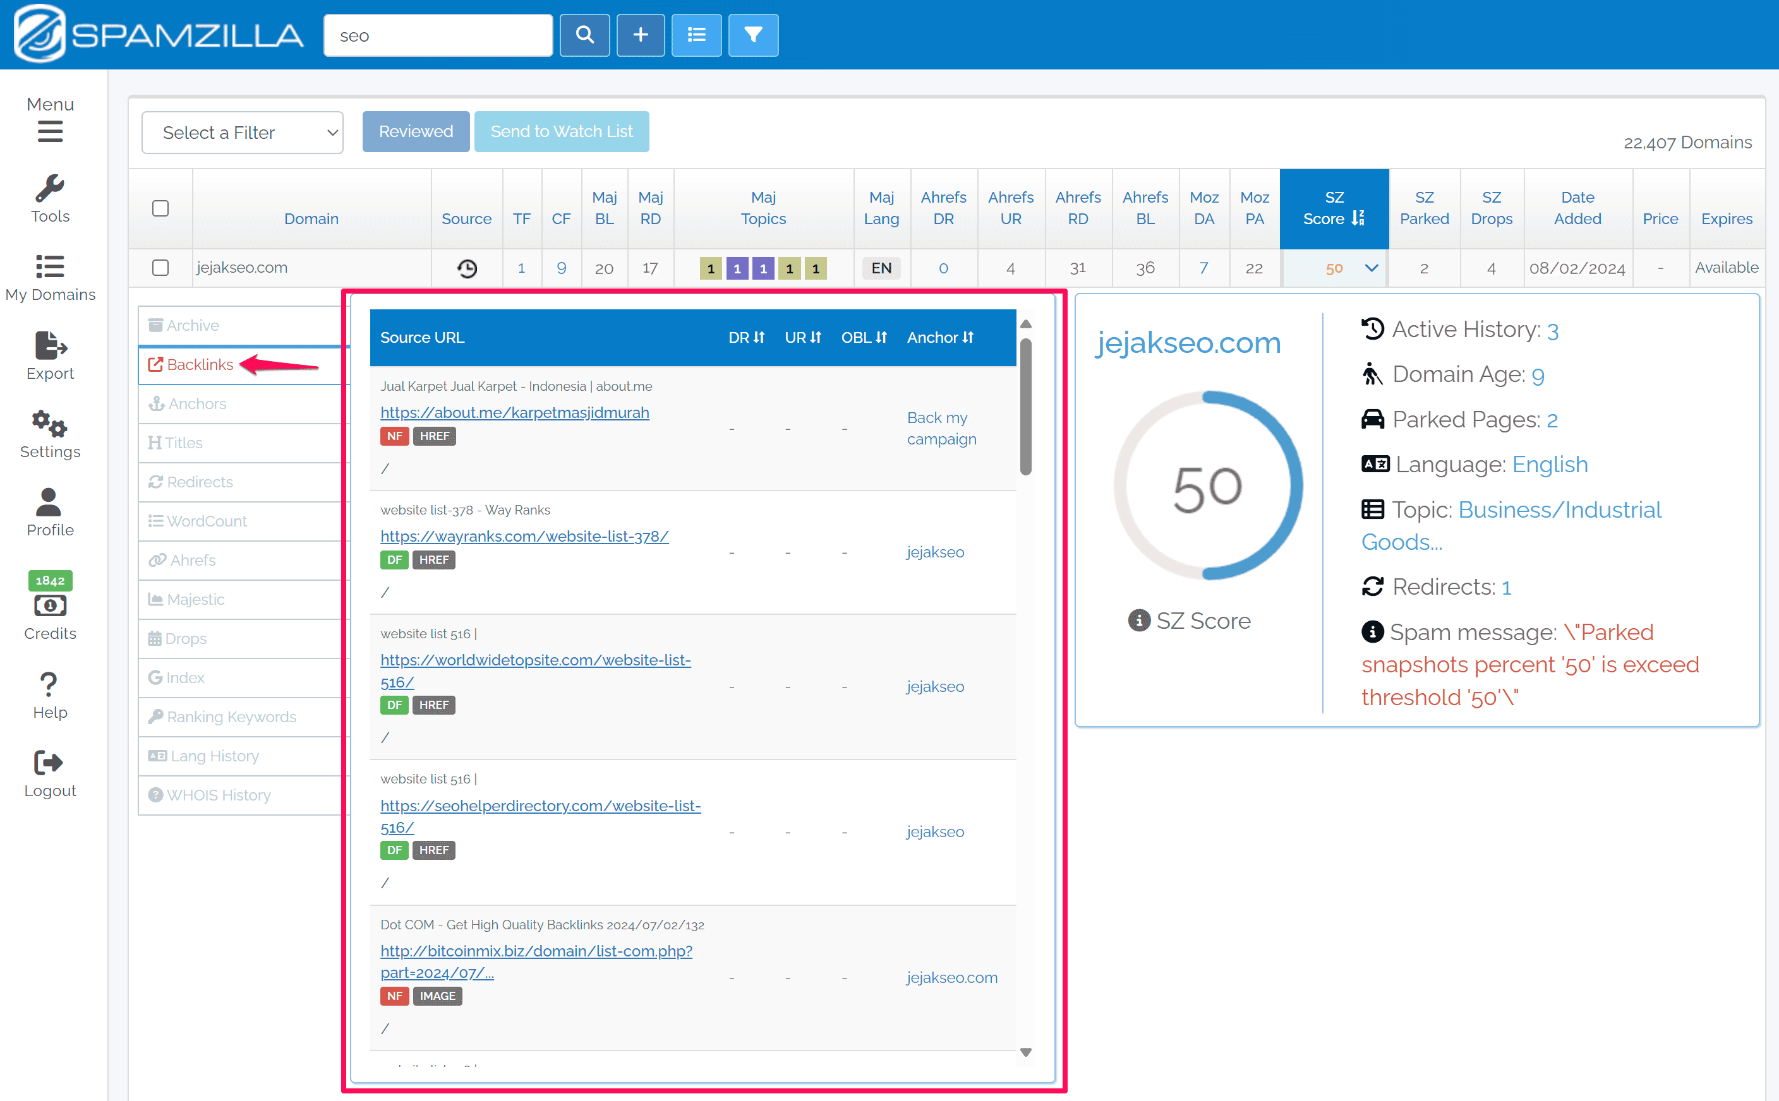
Task: Click the plus add button in header
Action: pos(641,35)
